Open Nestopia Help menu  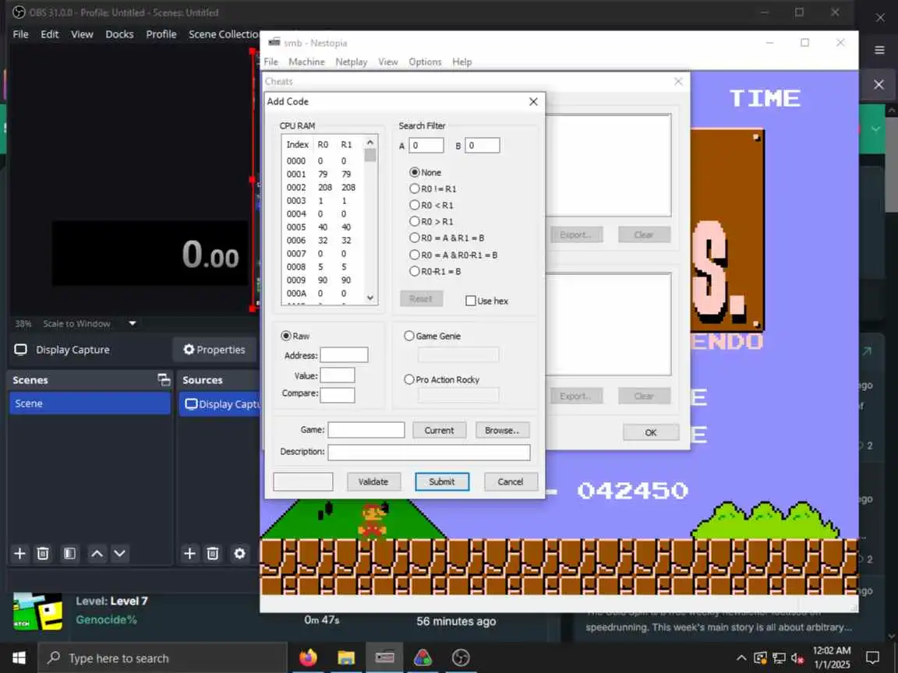(461, 62)
